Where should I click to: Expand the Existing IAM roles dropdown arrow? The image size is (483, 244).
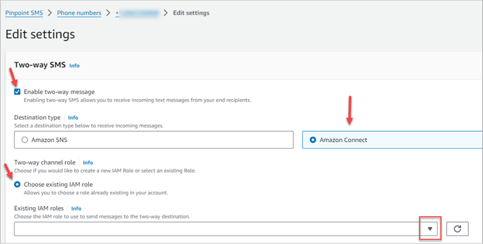tap(429, 229)
